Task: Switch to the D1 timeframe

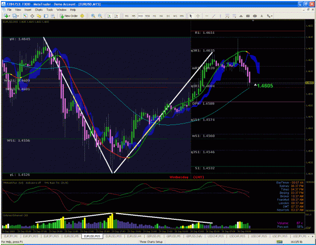Action: pos(168,16)
